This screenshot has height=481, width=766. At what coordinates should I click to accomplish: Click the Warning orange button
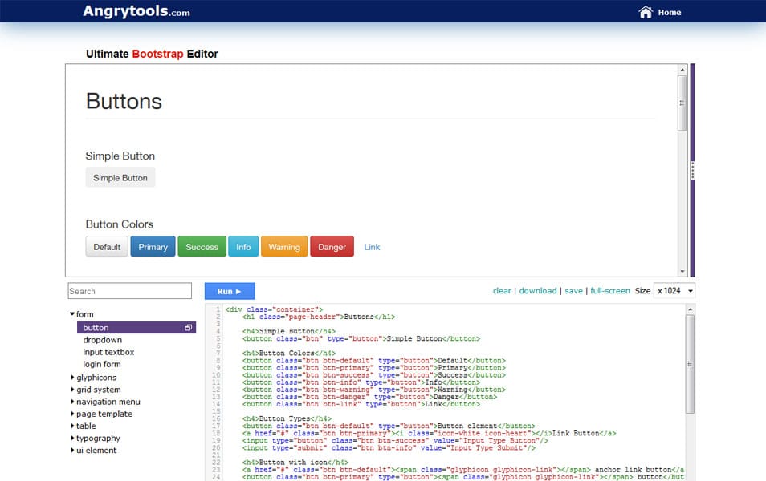click(x=284, y=247)
